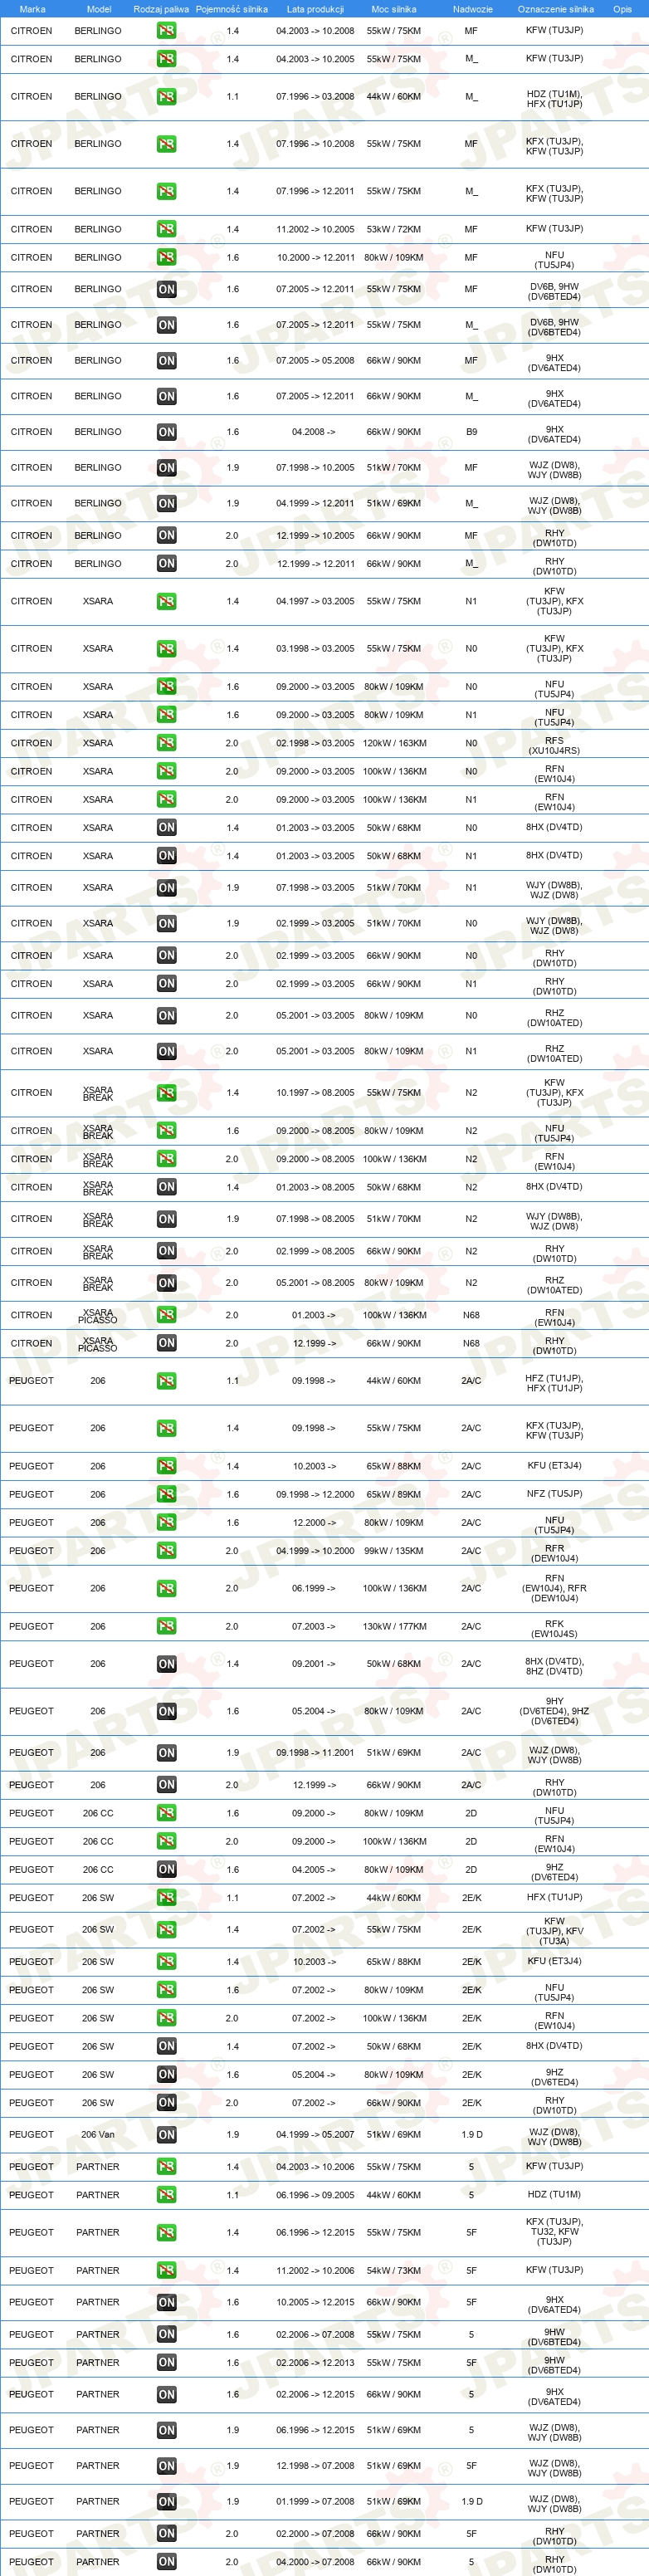The width and height of the screenshot is (649, 2576).
Task: Click petrol icon in Xsara Picasso RFN row
Action: (166, 1315)
